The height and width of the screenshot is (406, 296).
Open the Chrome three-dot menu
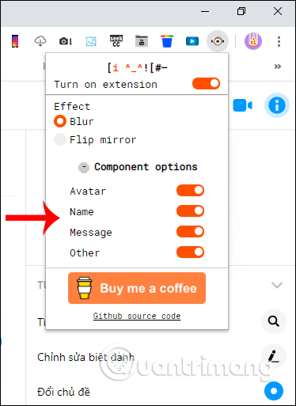pyautogui.click(x=279, y=41)
